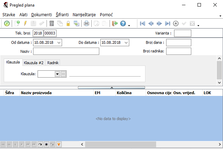This screenshot has width=223, height=149.
Task: Expand the Klauzula combo box dropdown
Action: click(57, 74)
